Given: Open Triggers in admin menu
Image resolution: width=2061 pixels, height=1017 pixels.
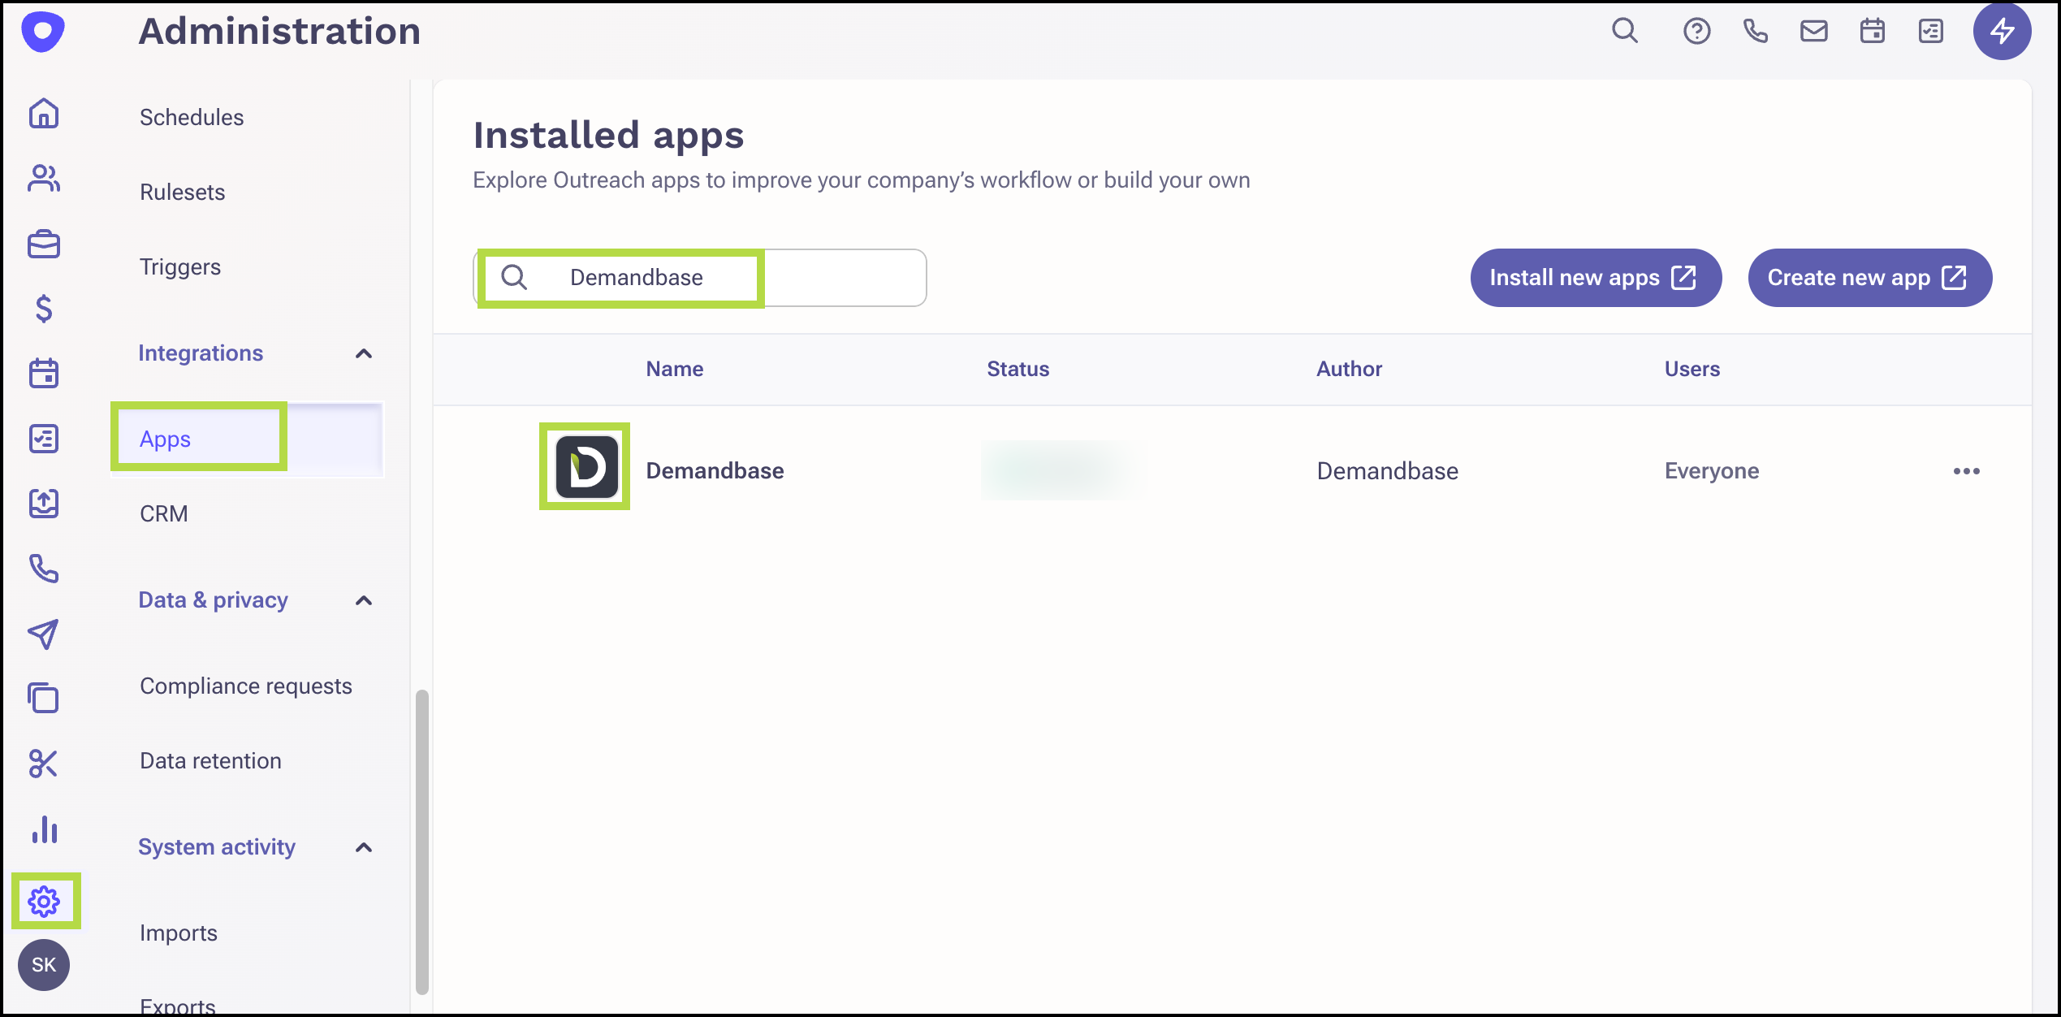Looking at the screenshot, I should coord(180,266).
